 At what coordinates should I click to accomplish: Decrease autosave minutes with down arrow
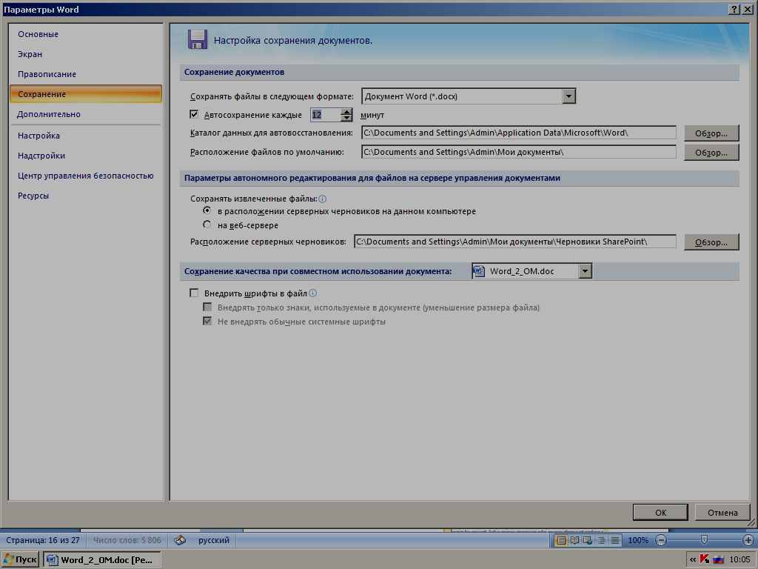tap(346, 118)
